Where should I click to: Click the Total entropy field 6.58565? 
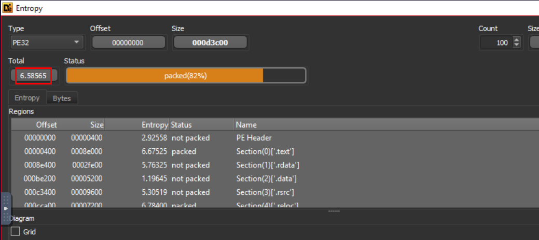(33, 76)
